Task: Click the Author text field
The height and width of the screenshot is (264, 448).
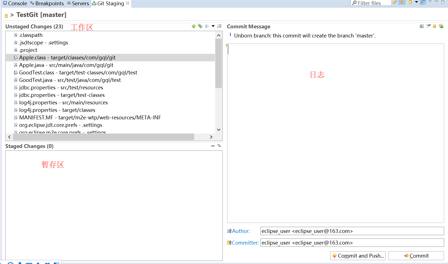Action: (352, 231)
